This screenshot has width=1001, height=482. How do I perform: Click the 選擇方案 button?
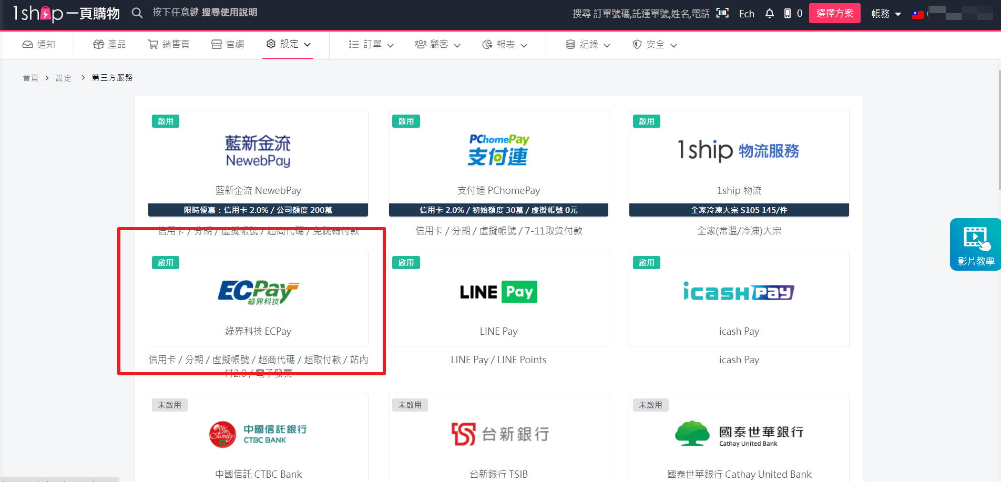834,13
